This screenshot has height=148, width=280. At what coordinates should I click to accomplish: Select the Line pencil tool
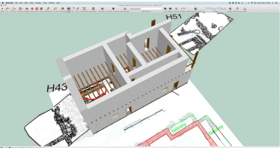[7, 9]
